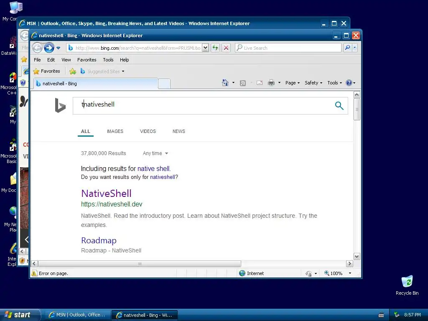Image resolution: width=428 pixels, height=321 pixels.
Task: Click the horizontal scrollbar right arrow
Action: (349, 264)
